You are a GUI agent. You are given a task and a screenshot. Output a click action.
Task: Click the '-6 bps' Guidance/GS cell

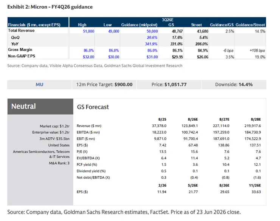click(228, 51)
